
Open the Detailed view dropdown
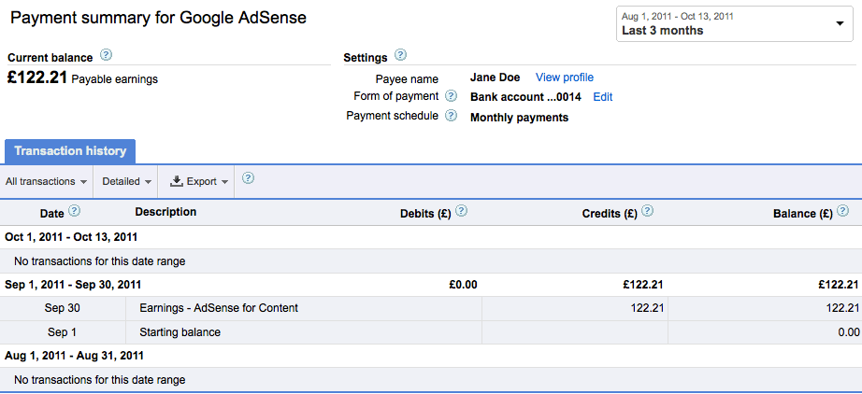[126, 182]
